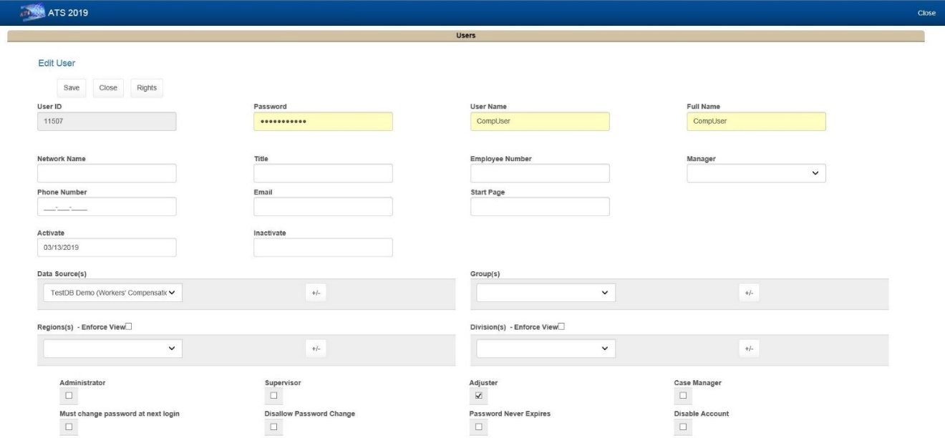Screen dimensions: 945x438
Task: Uncheck the Adjuster checkbox
Action: point(479,395)
